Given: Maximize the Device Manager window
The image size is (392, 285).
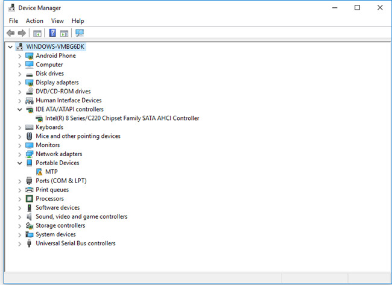Looking at the screenshot, I should tap(357, 8).
